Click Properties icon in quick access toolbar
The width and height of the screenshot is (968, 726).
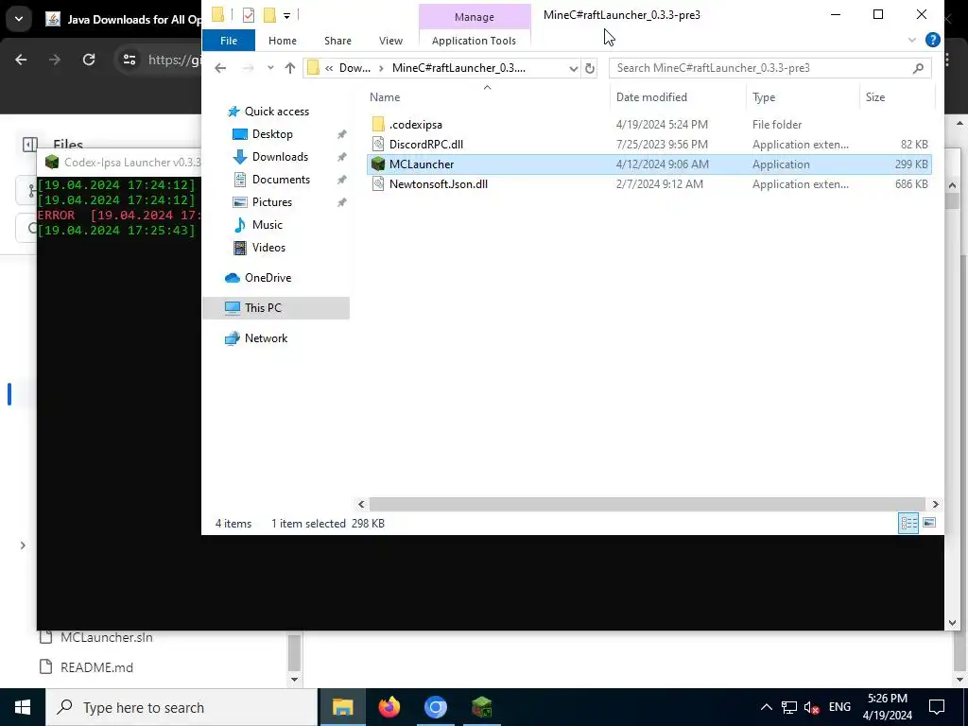[249, 15]
